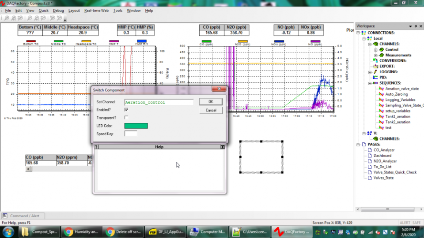Screen dimensions: 424x238
Task: Click the table horizontal scrollbar left arrow
Action: click(28, 169)
